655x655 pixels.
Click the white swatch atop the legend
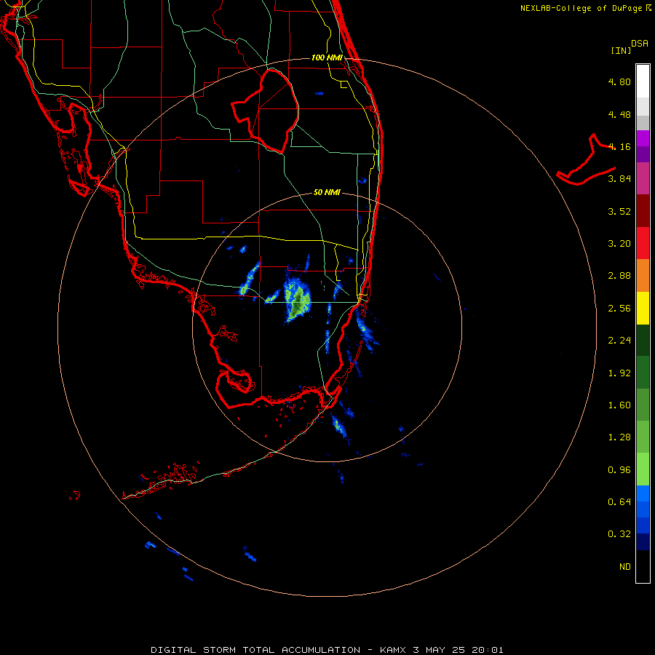point(643,81)
